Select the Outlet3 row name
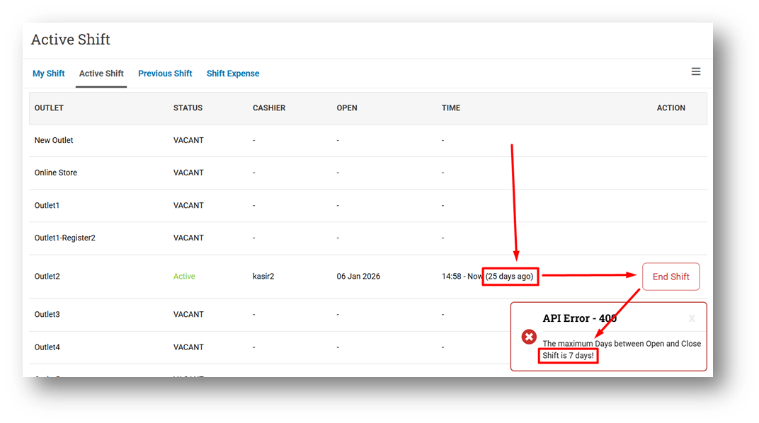 (x=47, y=314)
